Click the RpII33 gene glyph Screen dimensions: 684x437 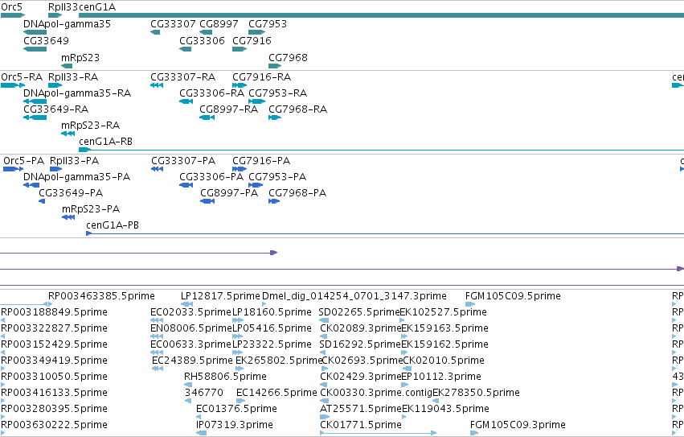coord(55,15)
